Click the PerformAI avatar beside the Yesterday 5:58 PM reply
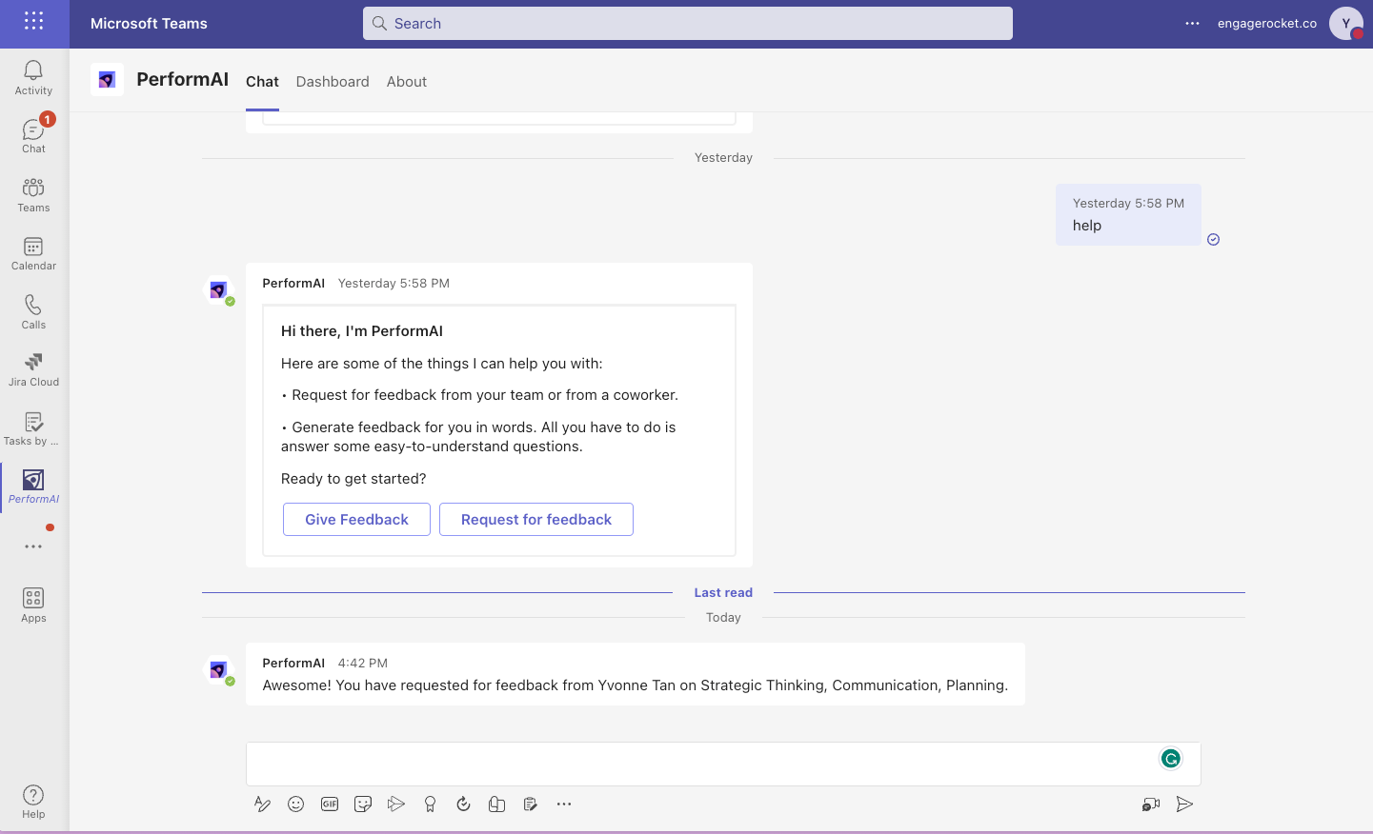The image size is (1373, 834). 220,290
